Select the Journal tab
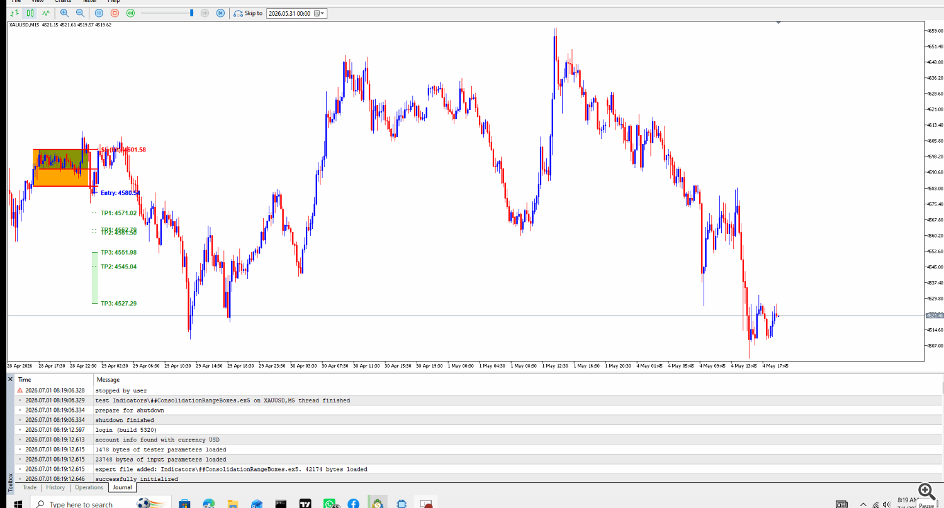The height and width of the screenshot is (508, 944). tap(122, 487)
